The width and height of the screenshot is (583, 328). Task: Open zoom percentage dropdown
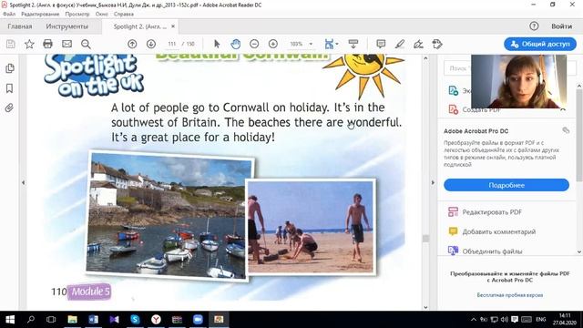pos(311,44)
